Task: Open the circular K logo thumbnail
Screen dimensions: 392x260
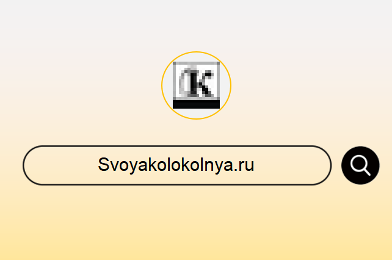Action: point(196,85)
